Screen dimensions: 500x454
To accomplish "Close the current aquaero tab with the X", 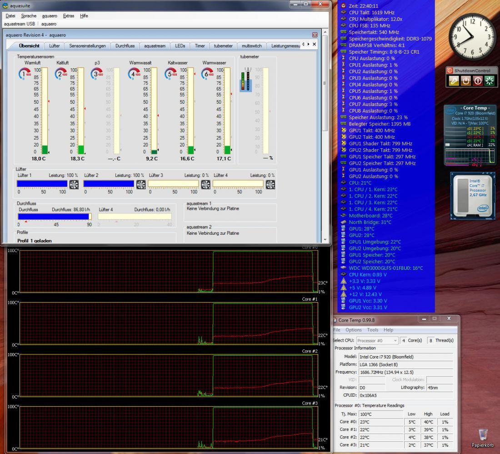I will point(315,44).
